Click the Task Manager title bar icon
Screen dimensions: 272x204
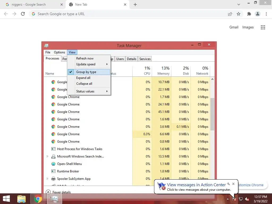coord(46,46)
